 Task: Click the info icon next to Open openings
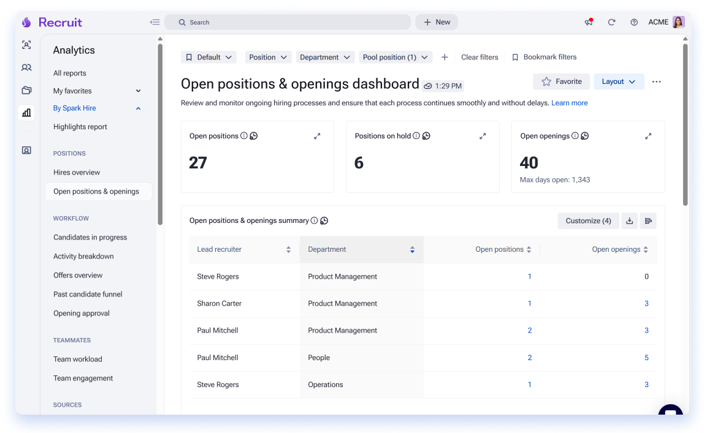tap(575, 135)
